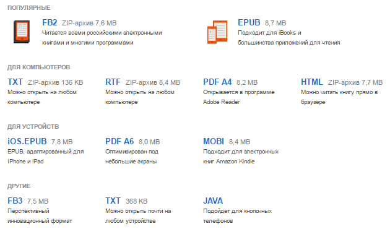Image resolution: width=390 pixels, height=242 pixels.
Task: Choose the PDF A6 format
Action: 119,142
